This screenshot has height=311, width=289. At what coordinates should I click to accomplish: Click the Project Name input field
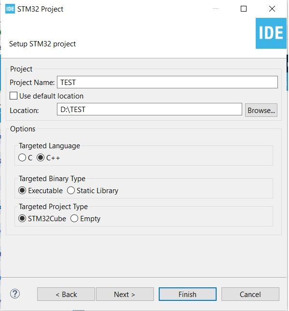click(x=167, y=82)
